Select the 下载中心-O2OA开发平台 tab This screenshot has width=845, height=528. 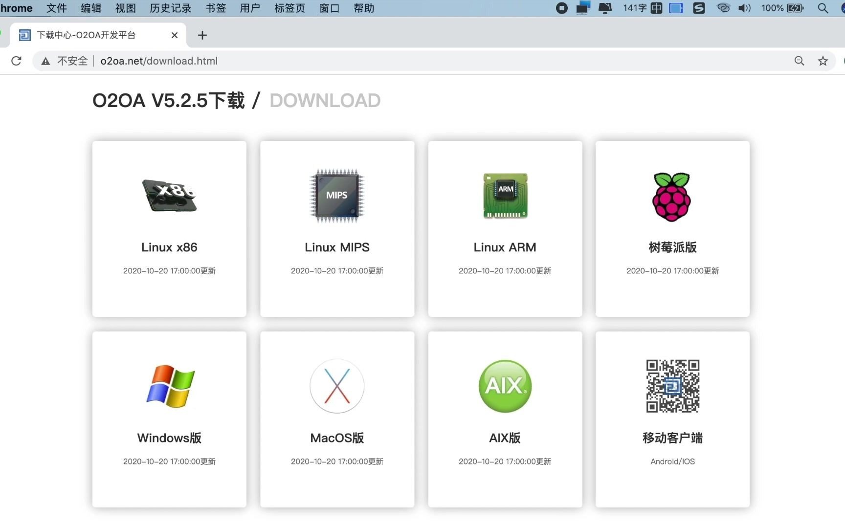pos(98,35)
